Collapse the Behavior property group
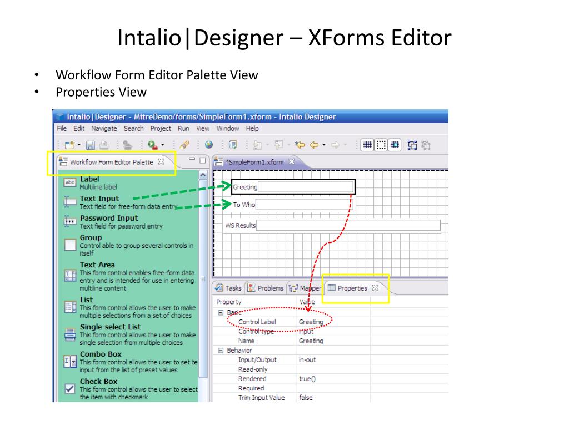 click(221, 351)
